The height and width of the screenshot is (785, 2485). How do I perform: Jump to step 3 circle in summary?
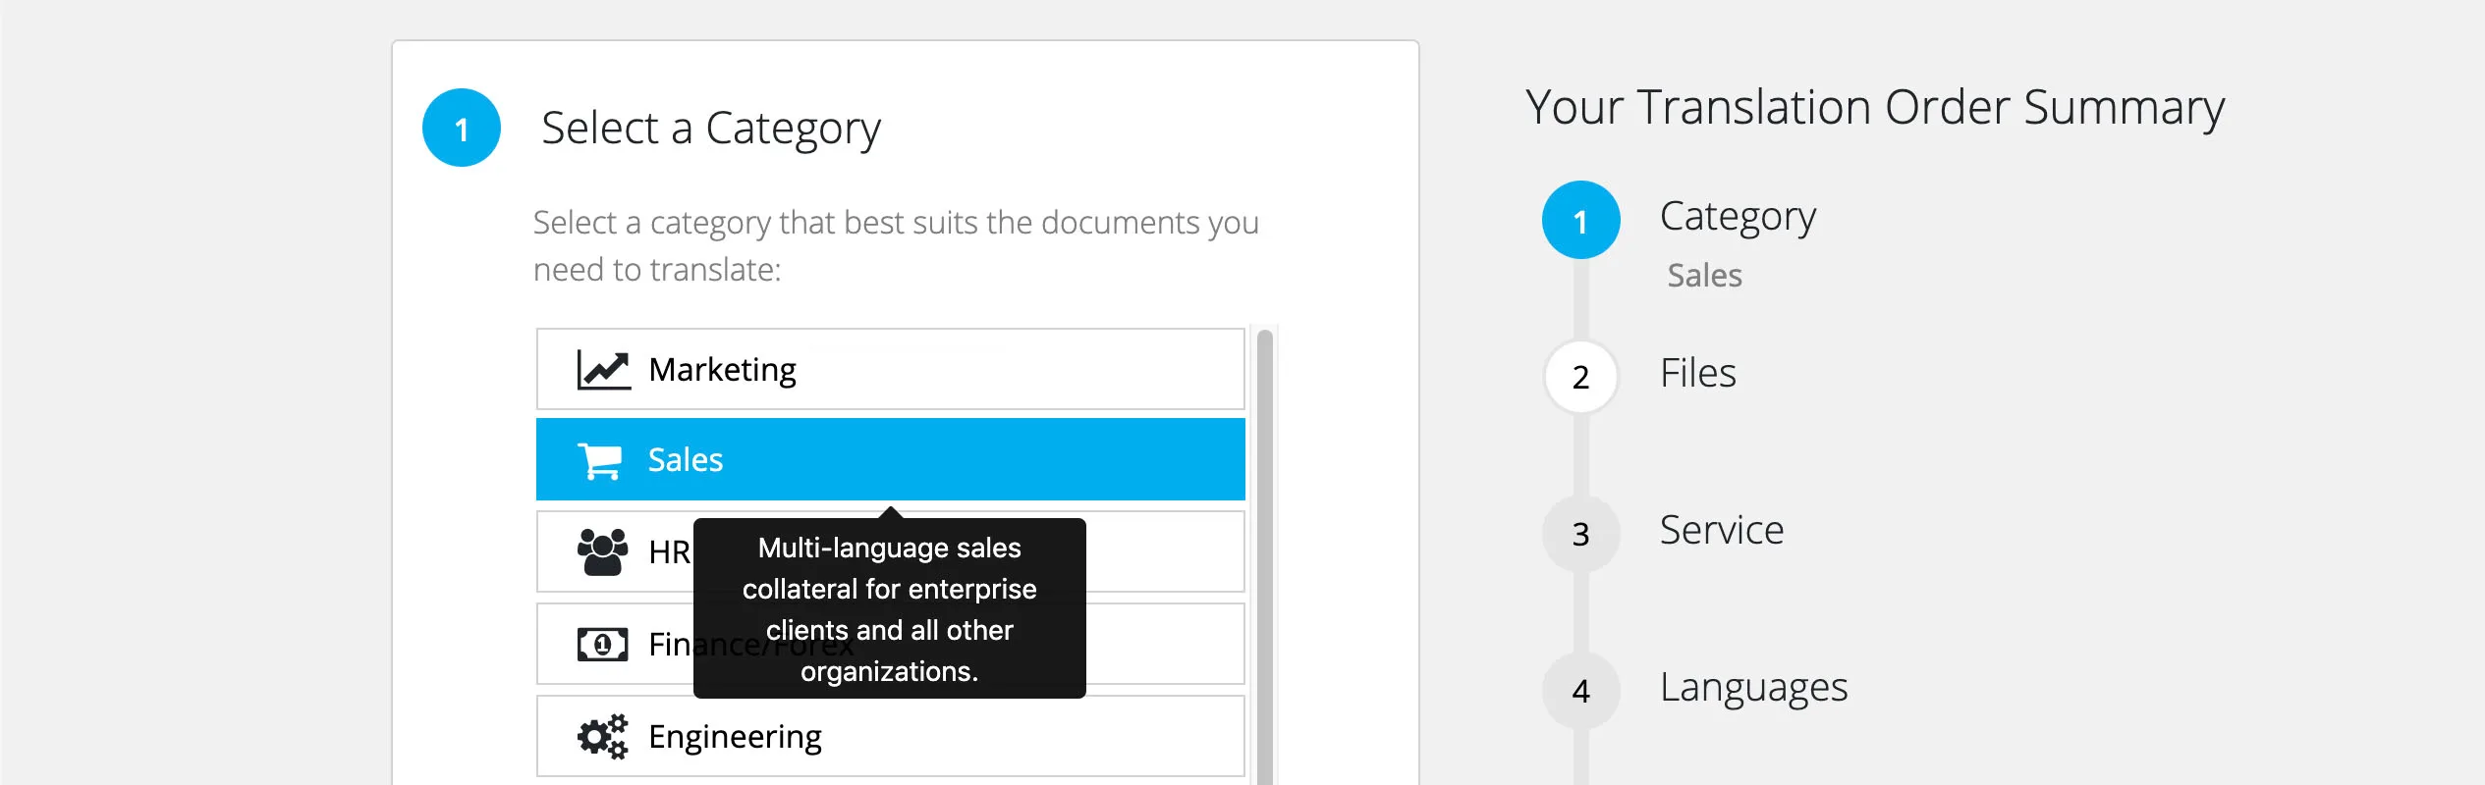coord(1580,534)
